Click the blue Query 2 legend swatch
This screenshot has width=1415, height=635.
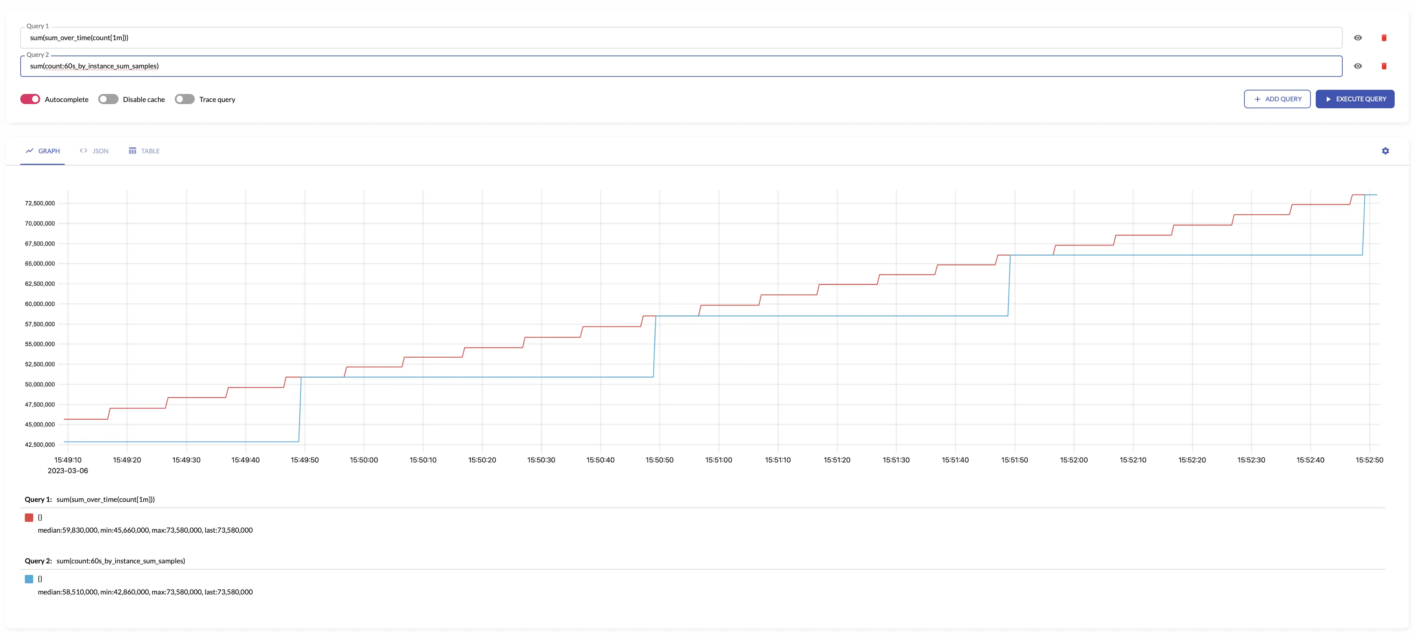[29, 579]
